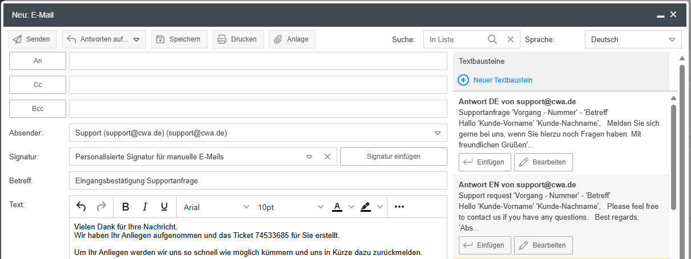Attach a file with Anlage paperclip
Viewport: 691px width, 259px height.
(278, 39)
